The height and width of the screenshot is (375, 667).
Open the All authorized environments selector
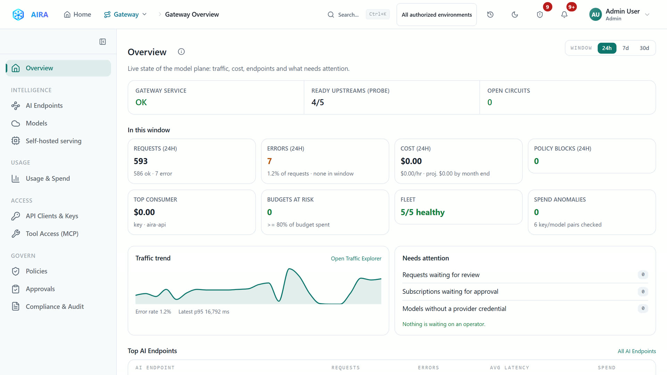(x=437, y=15)
